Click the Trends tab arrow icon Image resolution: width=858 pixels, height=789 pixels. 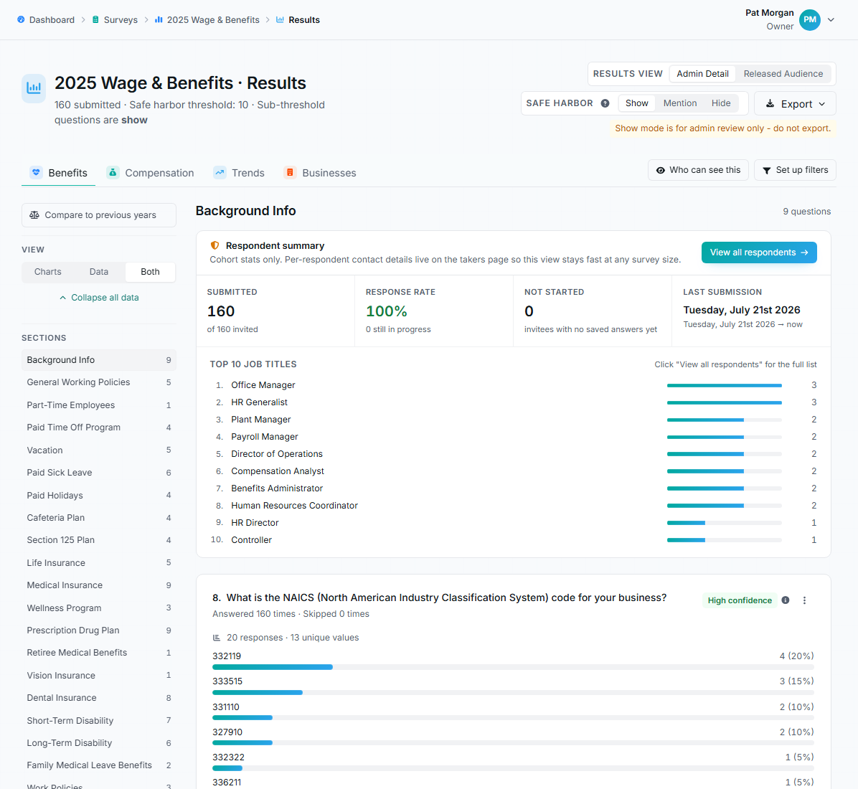point(220,172)
